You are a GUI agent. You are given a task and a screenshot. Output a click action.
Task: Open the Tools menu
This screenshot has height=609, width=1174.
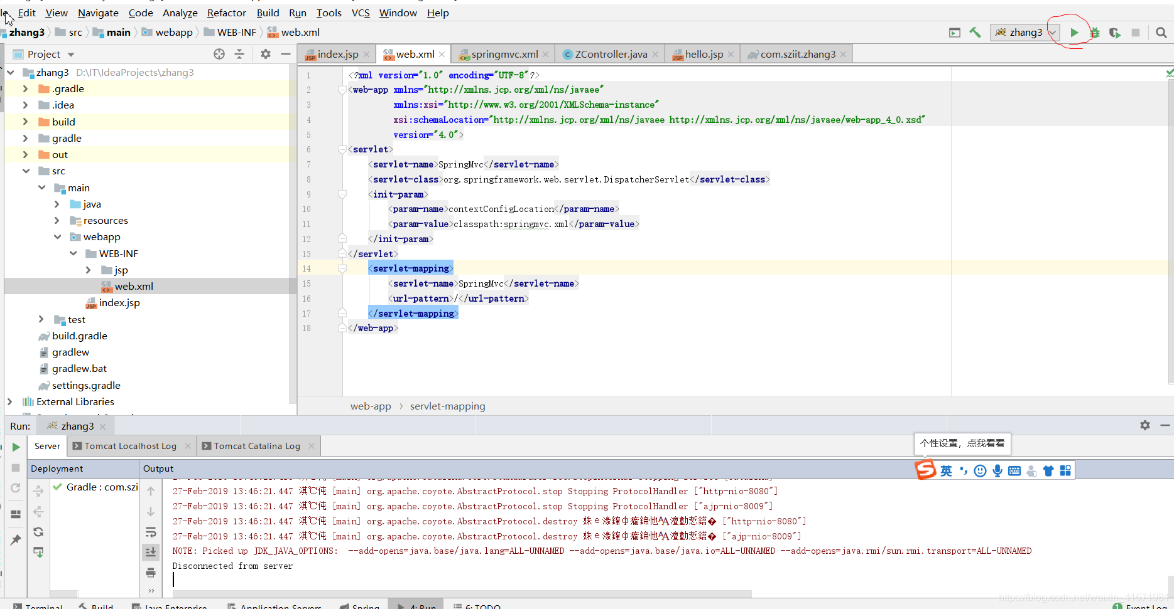(329, 13)
